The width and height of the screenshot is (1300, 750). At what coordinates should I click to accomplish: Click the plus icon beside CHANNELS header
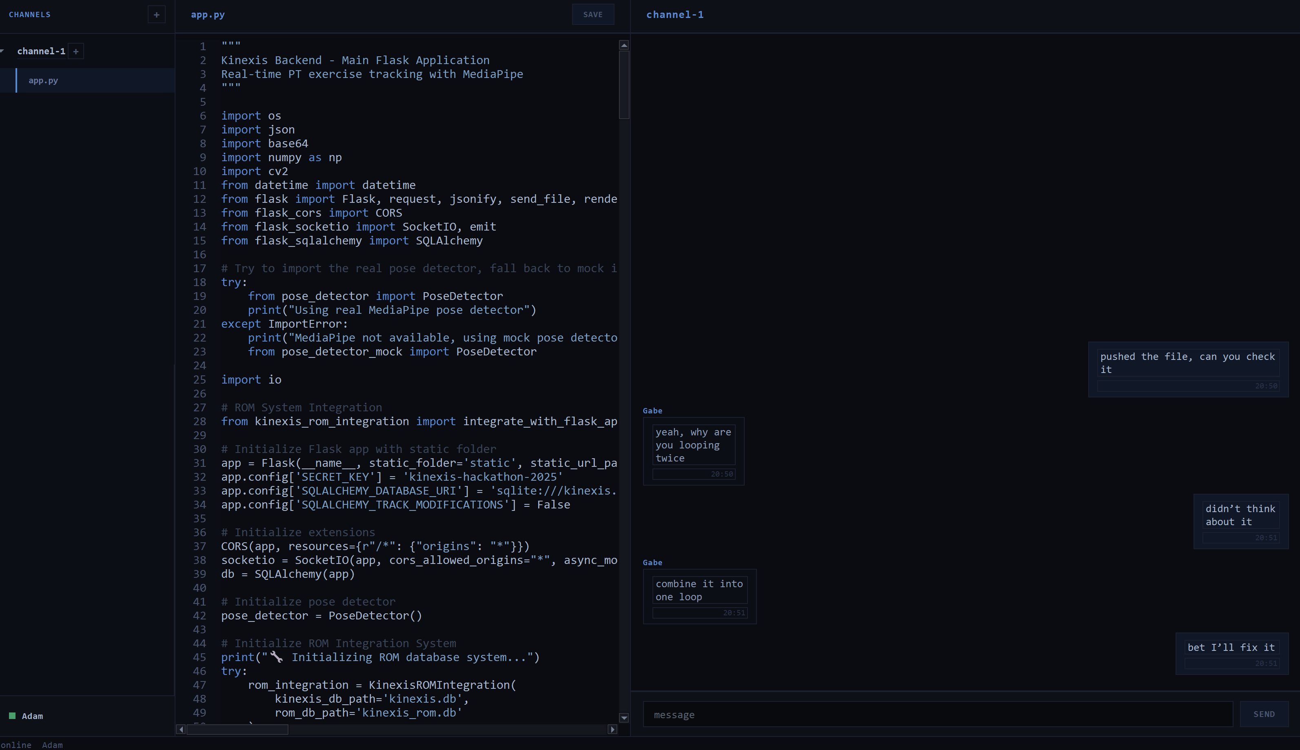point(156,14)
